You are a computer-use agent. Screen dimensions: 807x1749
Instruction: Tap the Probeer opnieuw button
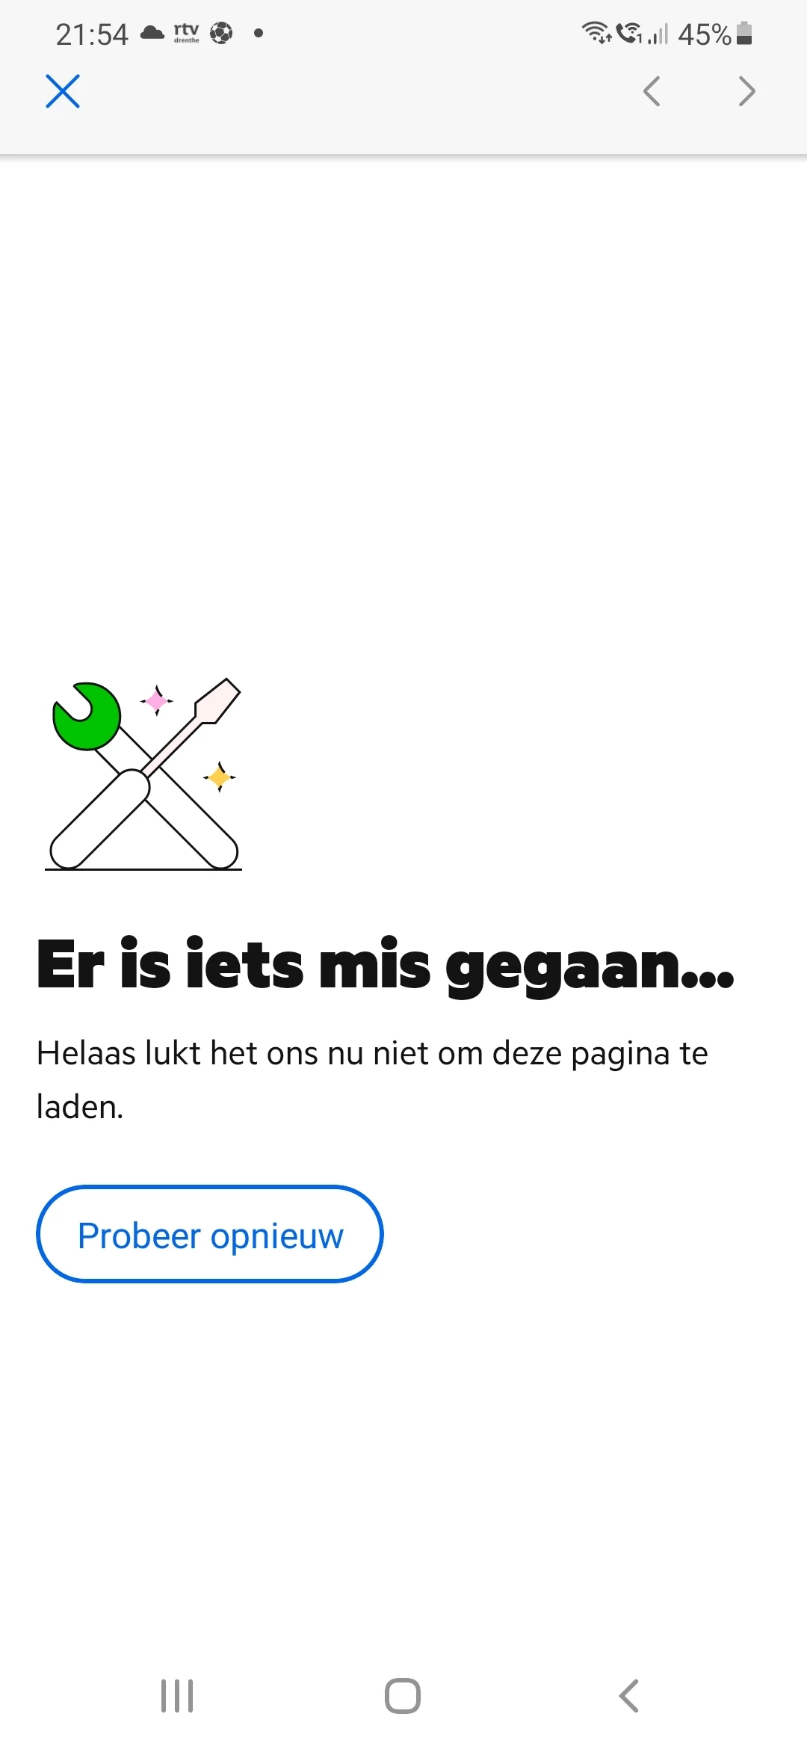point(210,1234)
